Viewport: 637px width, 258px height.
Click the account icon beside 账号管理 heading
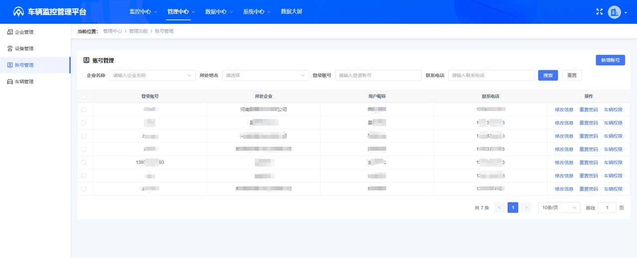point(86,60)
